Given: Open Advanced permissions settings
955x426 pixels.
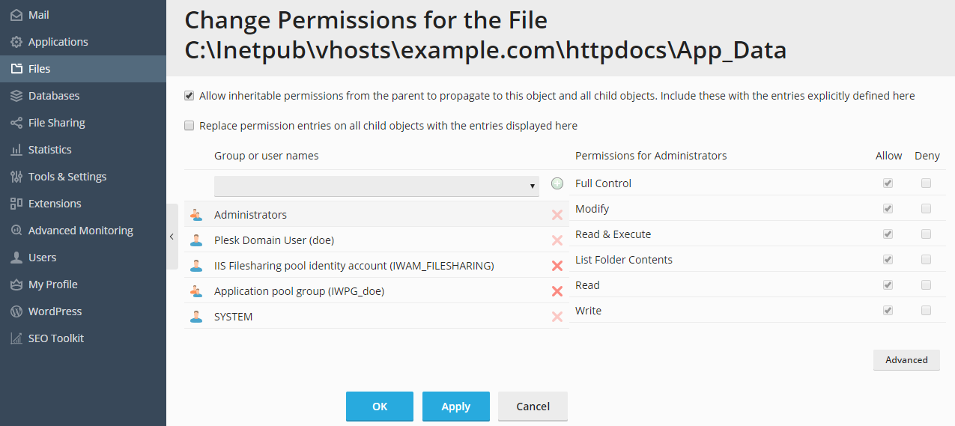Looking at the screenshot, I should 906,360.
